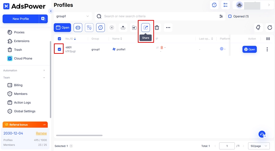This screenshot has width=275, height=151.
Task: Expand the account menu chevron
Action: [x=269, y=5]
